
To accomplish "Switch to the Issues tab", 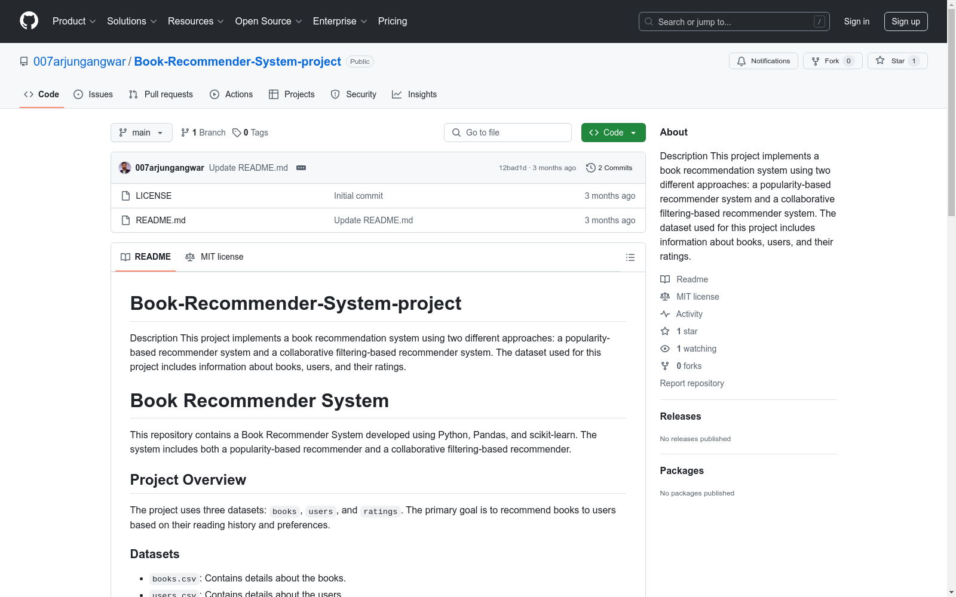I will 93,94.
